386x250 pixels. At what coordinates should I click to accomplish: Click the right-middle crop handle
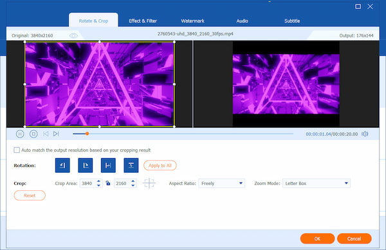click(x=174, y=84)
